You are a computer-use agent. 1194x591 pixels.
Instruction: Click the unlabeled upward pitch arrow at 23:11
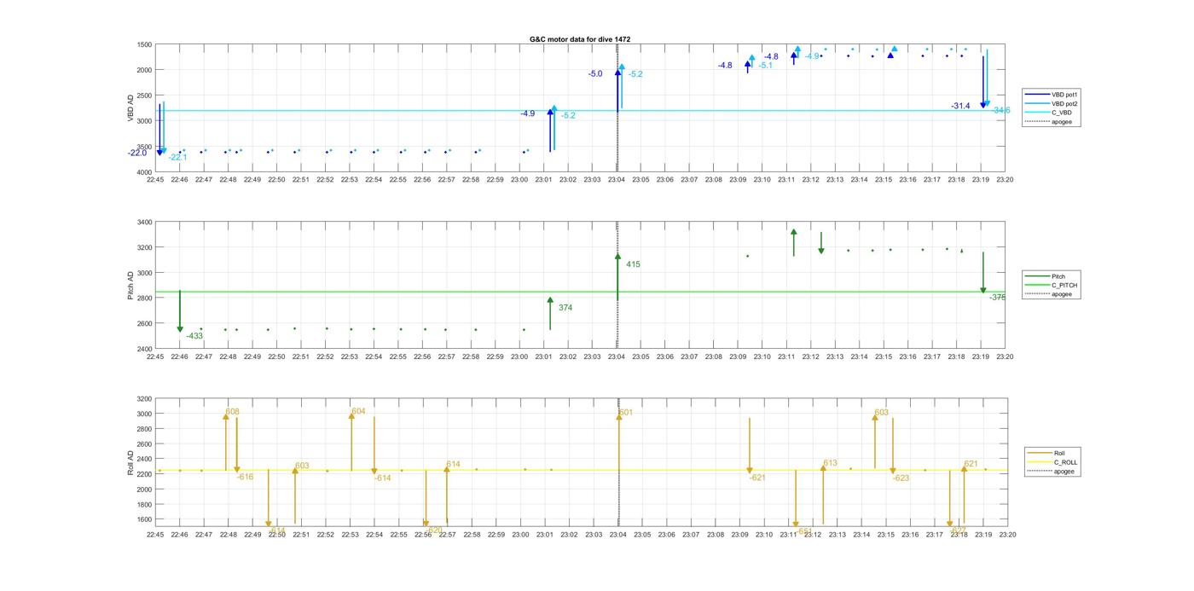tap(794, 242)
